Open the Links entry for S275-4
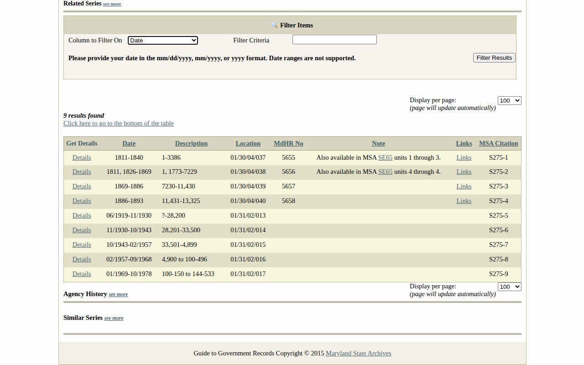Image resolution: width=584 pixels, height=365 pixels. (x=464, y=201)
